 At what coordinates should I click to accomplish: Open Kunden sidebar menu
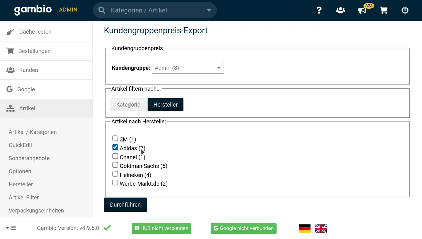(46, 70)
